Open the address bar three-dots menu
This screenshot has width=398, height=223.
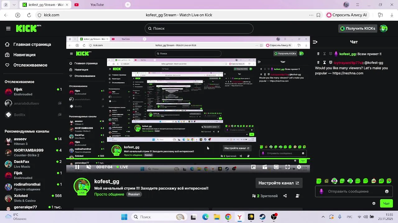point(311,15)
